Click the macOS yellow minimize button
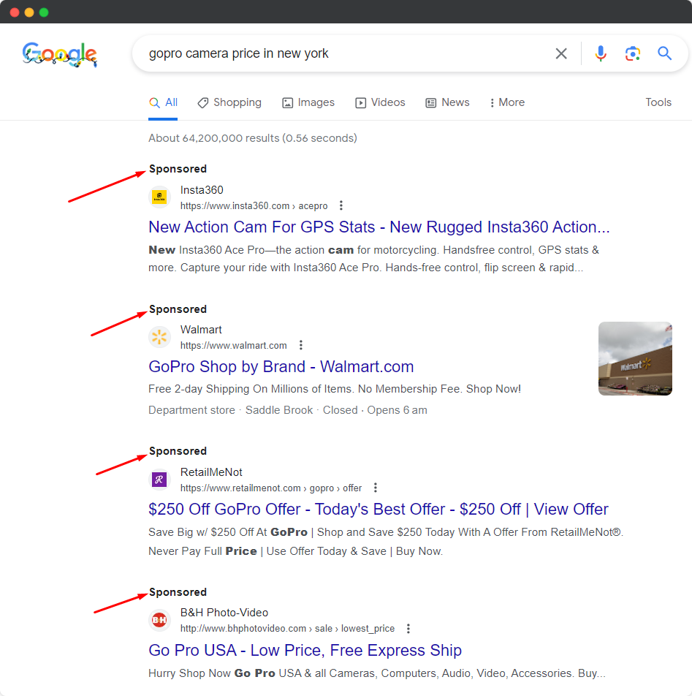The height and width of the screenshot is (696, 692). (x=29, y=12)
